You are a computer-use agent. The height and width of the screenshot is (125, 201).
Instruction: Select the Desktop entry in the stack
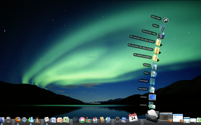(x=152, y=97)
